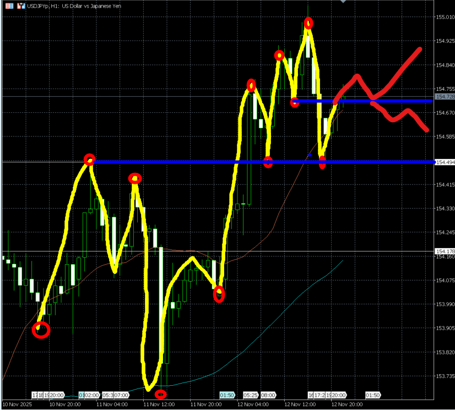Click the cyan-highlighted 01:50 time marker

point(227,395)
